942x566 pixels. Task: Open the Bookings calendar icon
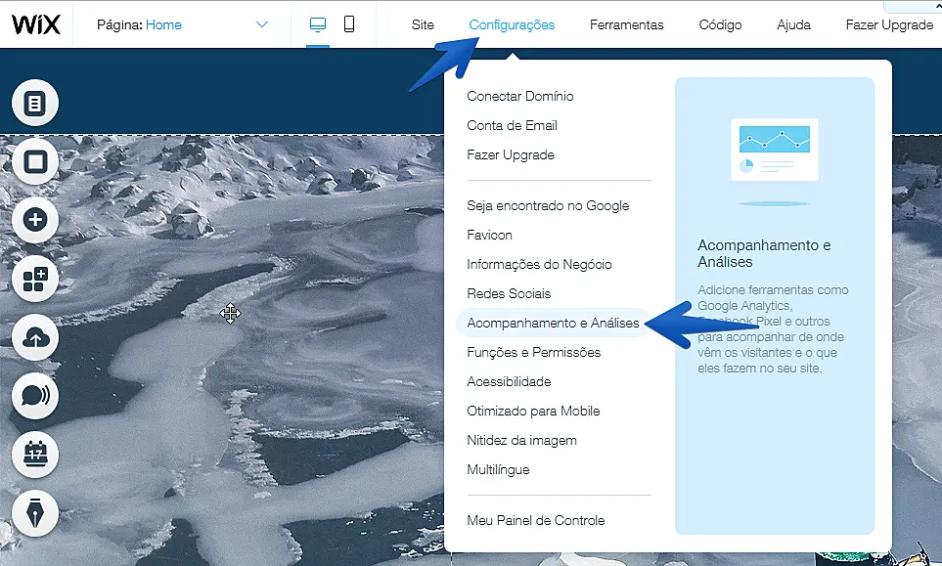click(35, 455)
